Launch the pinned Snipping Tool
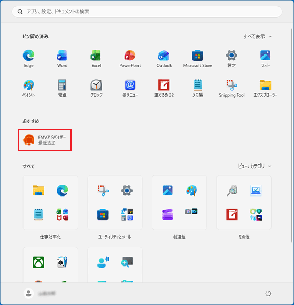 (231, 88)
